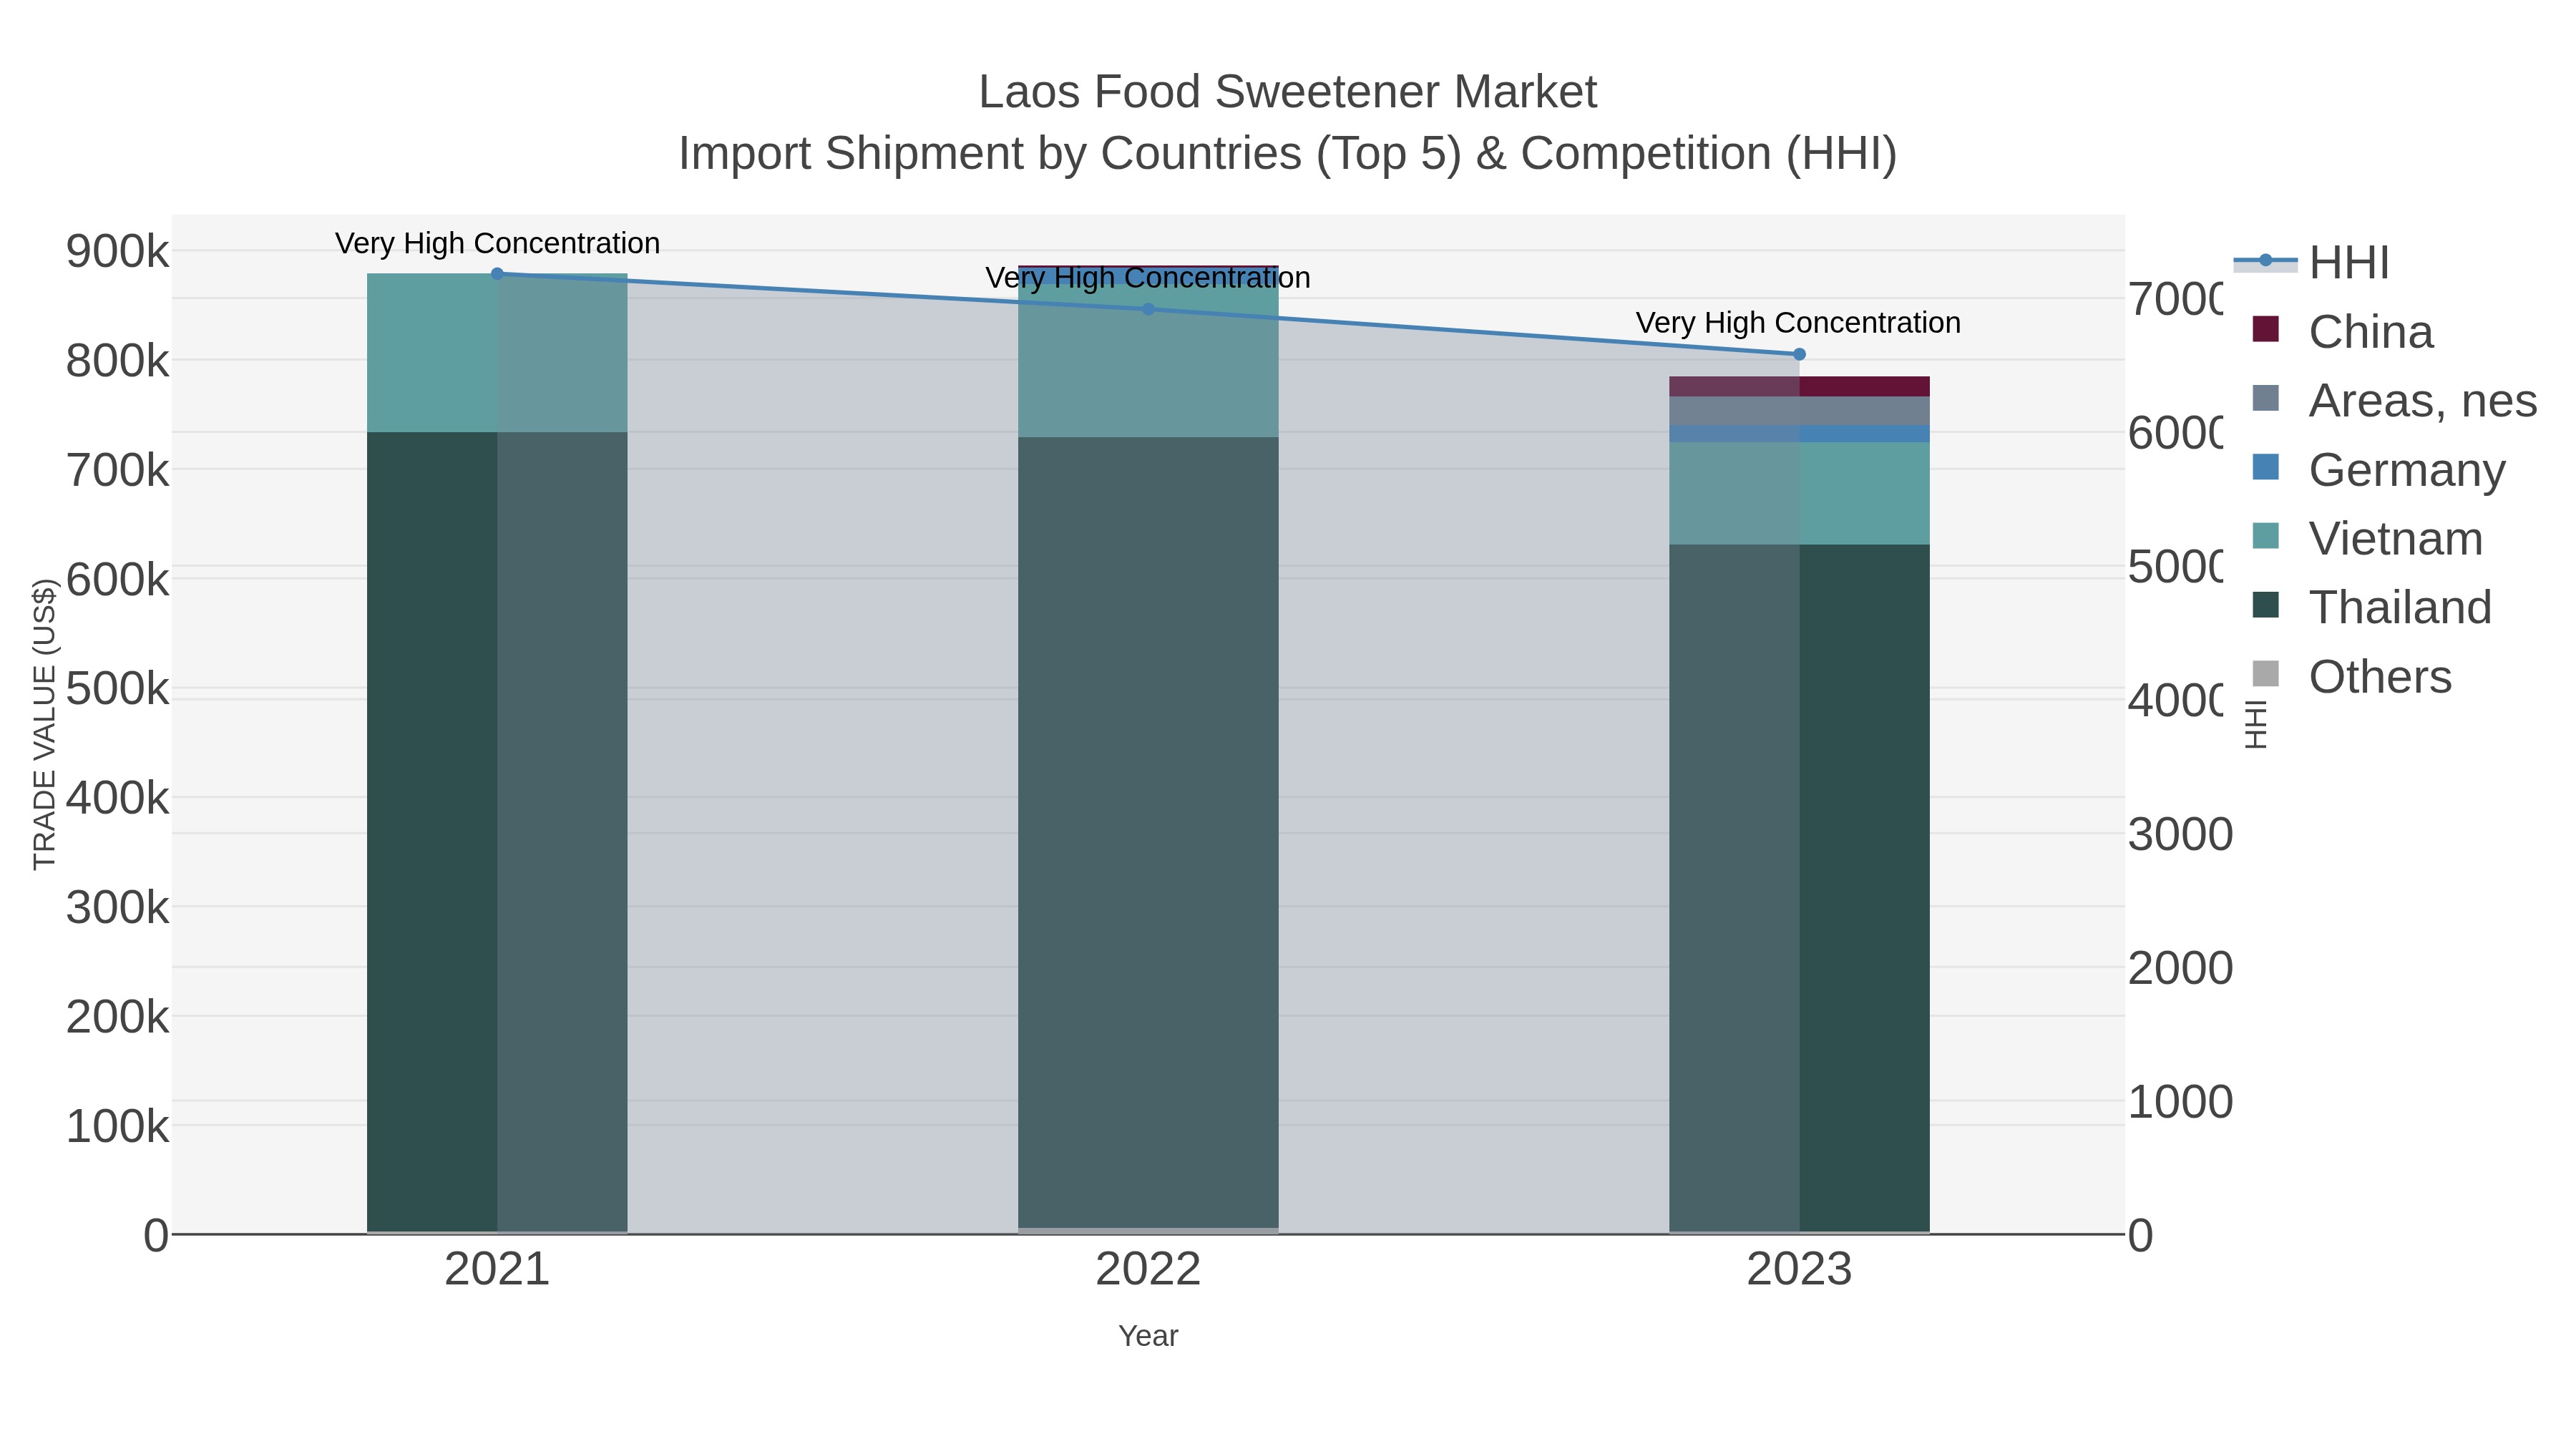Screen dimensions: 2576x1449
Task: Select the Germany bar segment for 2023
Action: pos(1799,434)
